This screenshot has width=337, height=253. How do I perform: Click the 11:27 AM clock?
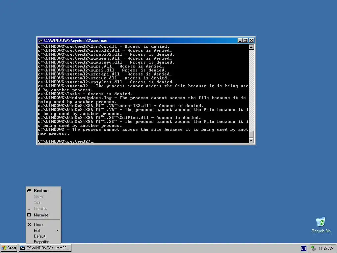tap(326, 248)
